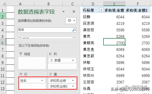Screen dimensions: 152x94
Task: Click the search magnifier icon
Action: tap(74, 30)
